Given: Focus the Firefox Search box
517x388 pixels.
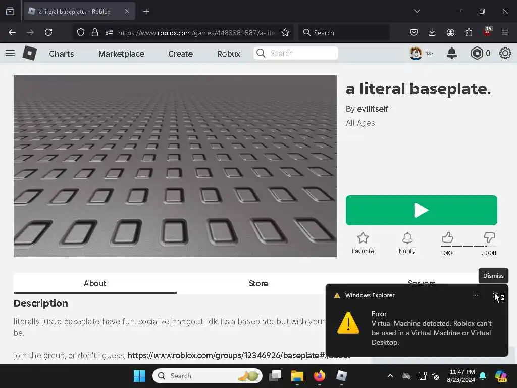Looking at the screenshot, I should pos(344,33).
